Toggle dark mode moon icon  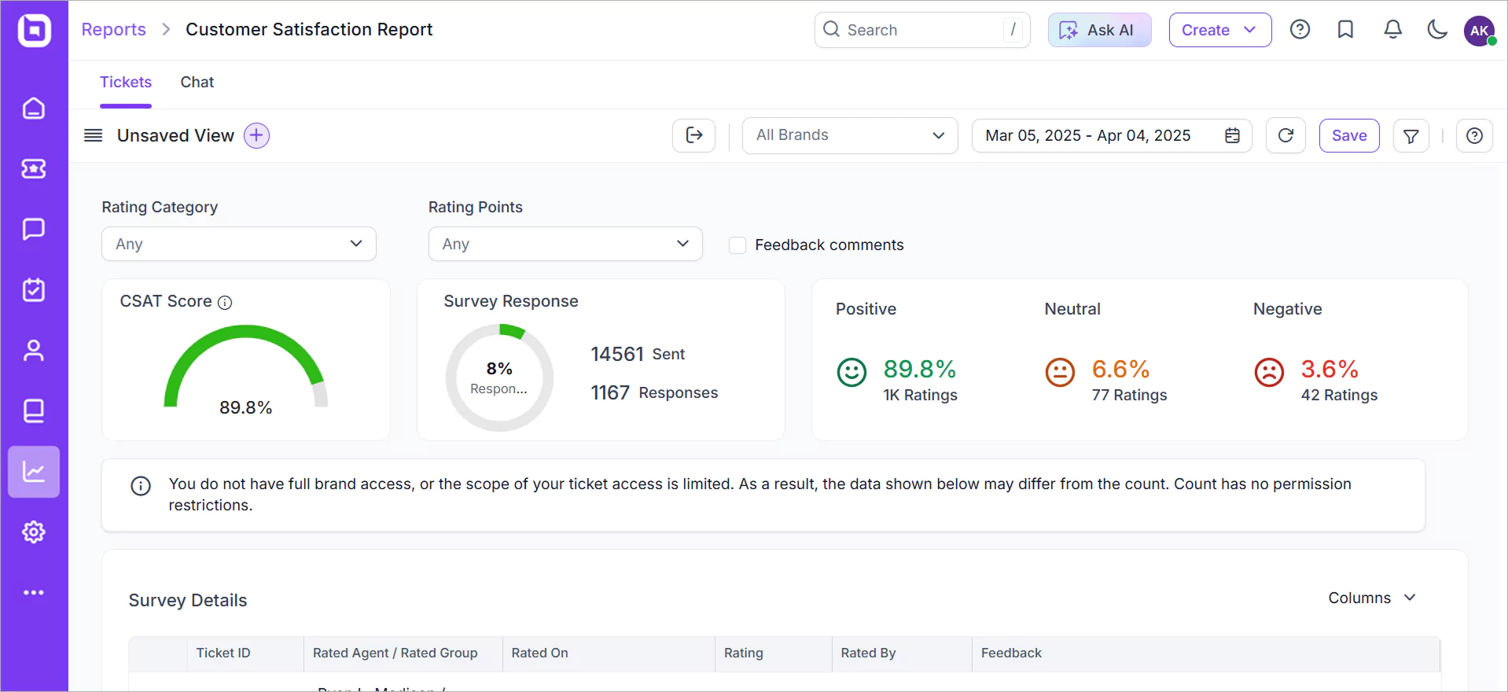click(x=1437, y=30)
